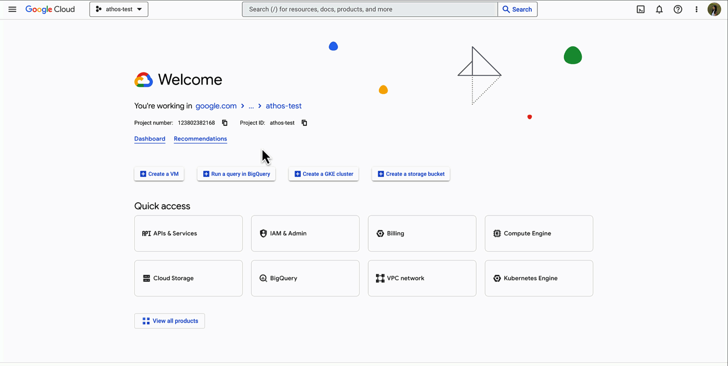
Task: Open the help question-mark icon
Action: tap(678, 9)
